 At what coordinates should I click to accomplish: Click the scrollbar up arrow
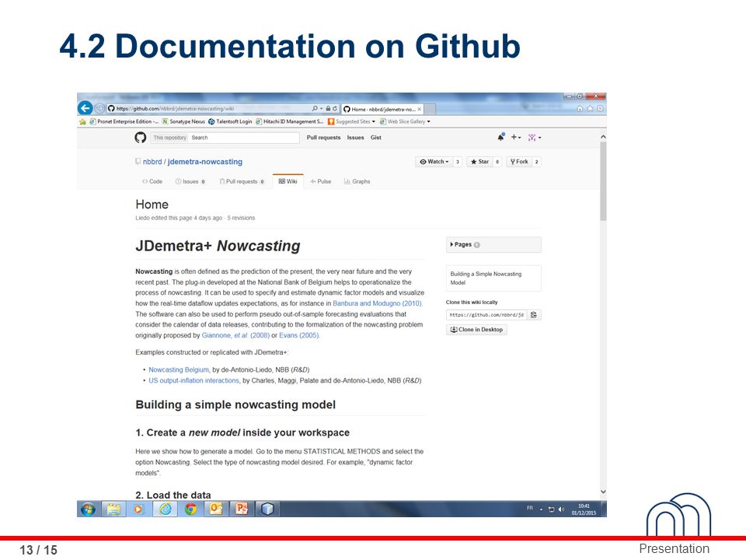pyautogui.click(x=603, y=137)
